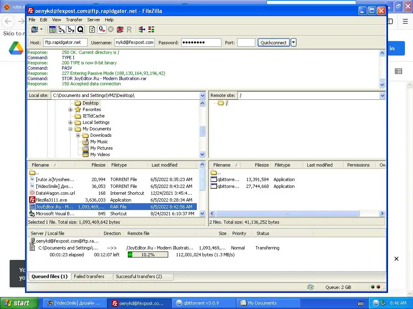Open parent folder in remote list
The height and width of the screenshot is (309, 413).
pyautogui.click(x=216, y=173)
